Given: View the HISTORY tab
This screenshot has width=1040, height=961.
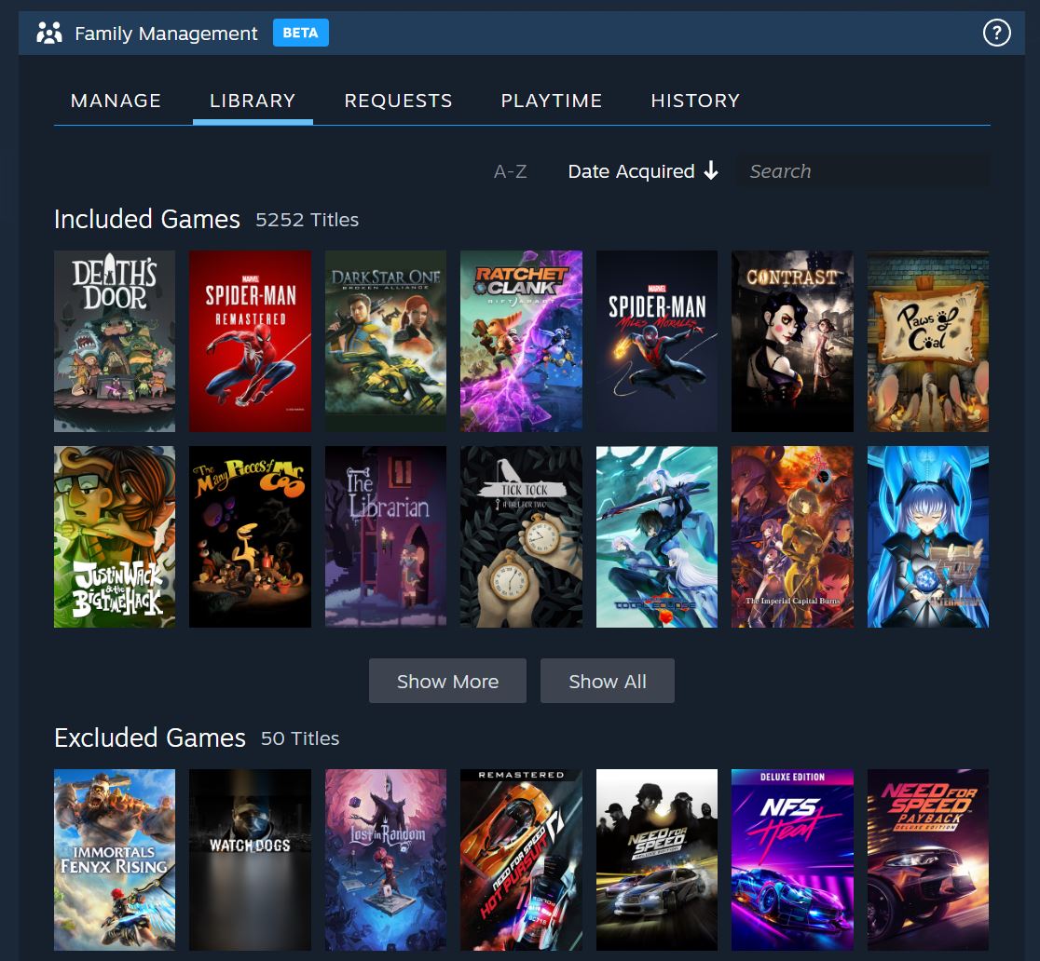Looking at the screenshot, I should pyautogui.click(x=695, y=101).
